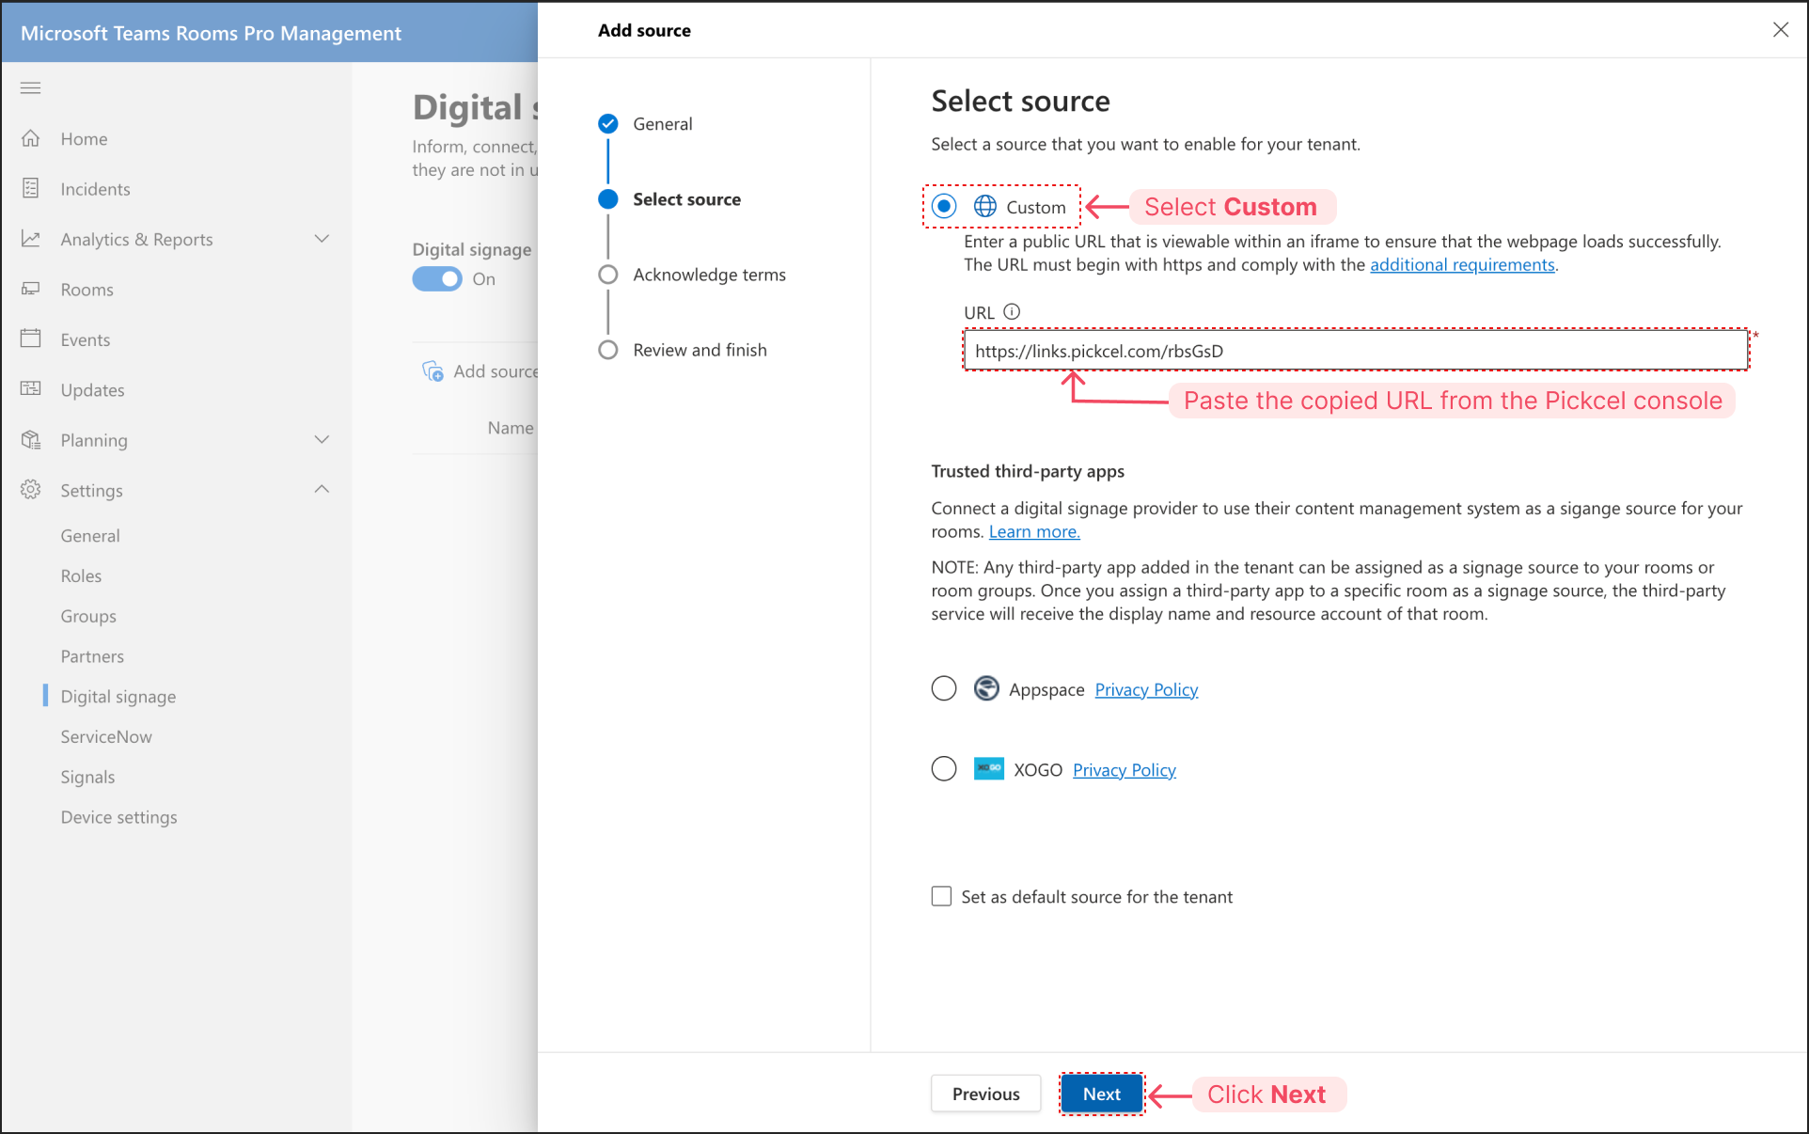Image resolution: width=1809 pixels, height=1134 pixels.
Task: Expand the Analytics & Reports chevron
Action: (x=322, y=239)
